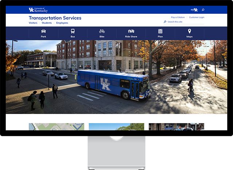Screen dimensions: 233x170
Task: Open the Park menu label
Action: pos(43,36)
